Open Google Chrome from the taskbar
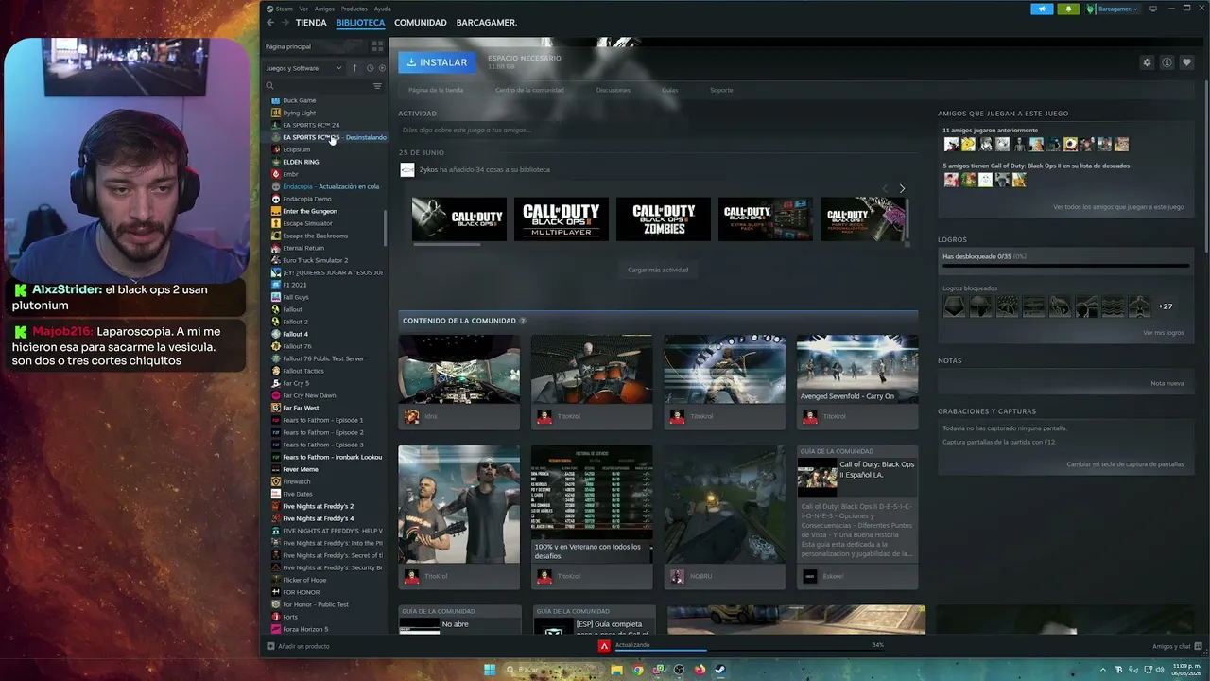 [638, 670]
